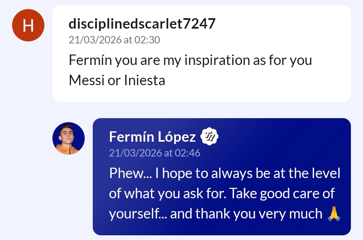Click the praying hands emoji
This screenshot has height=240, width=363.
click(334, 214)
